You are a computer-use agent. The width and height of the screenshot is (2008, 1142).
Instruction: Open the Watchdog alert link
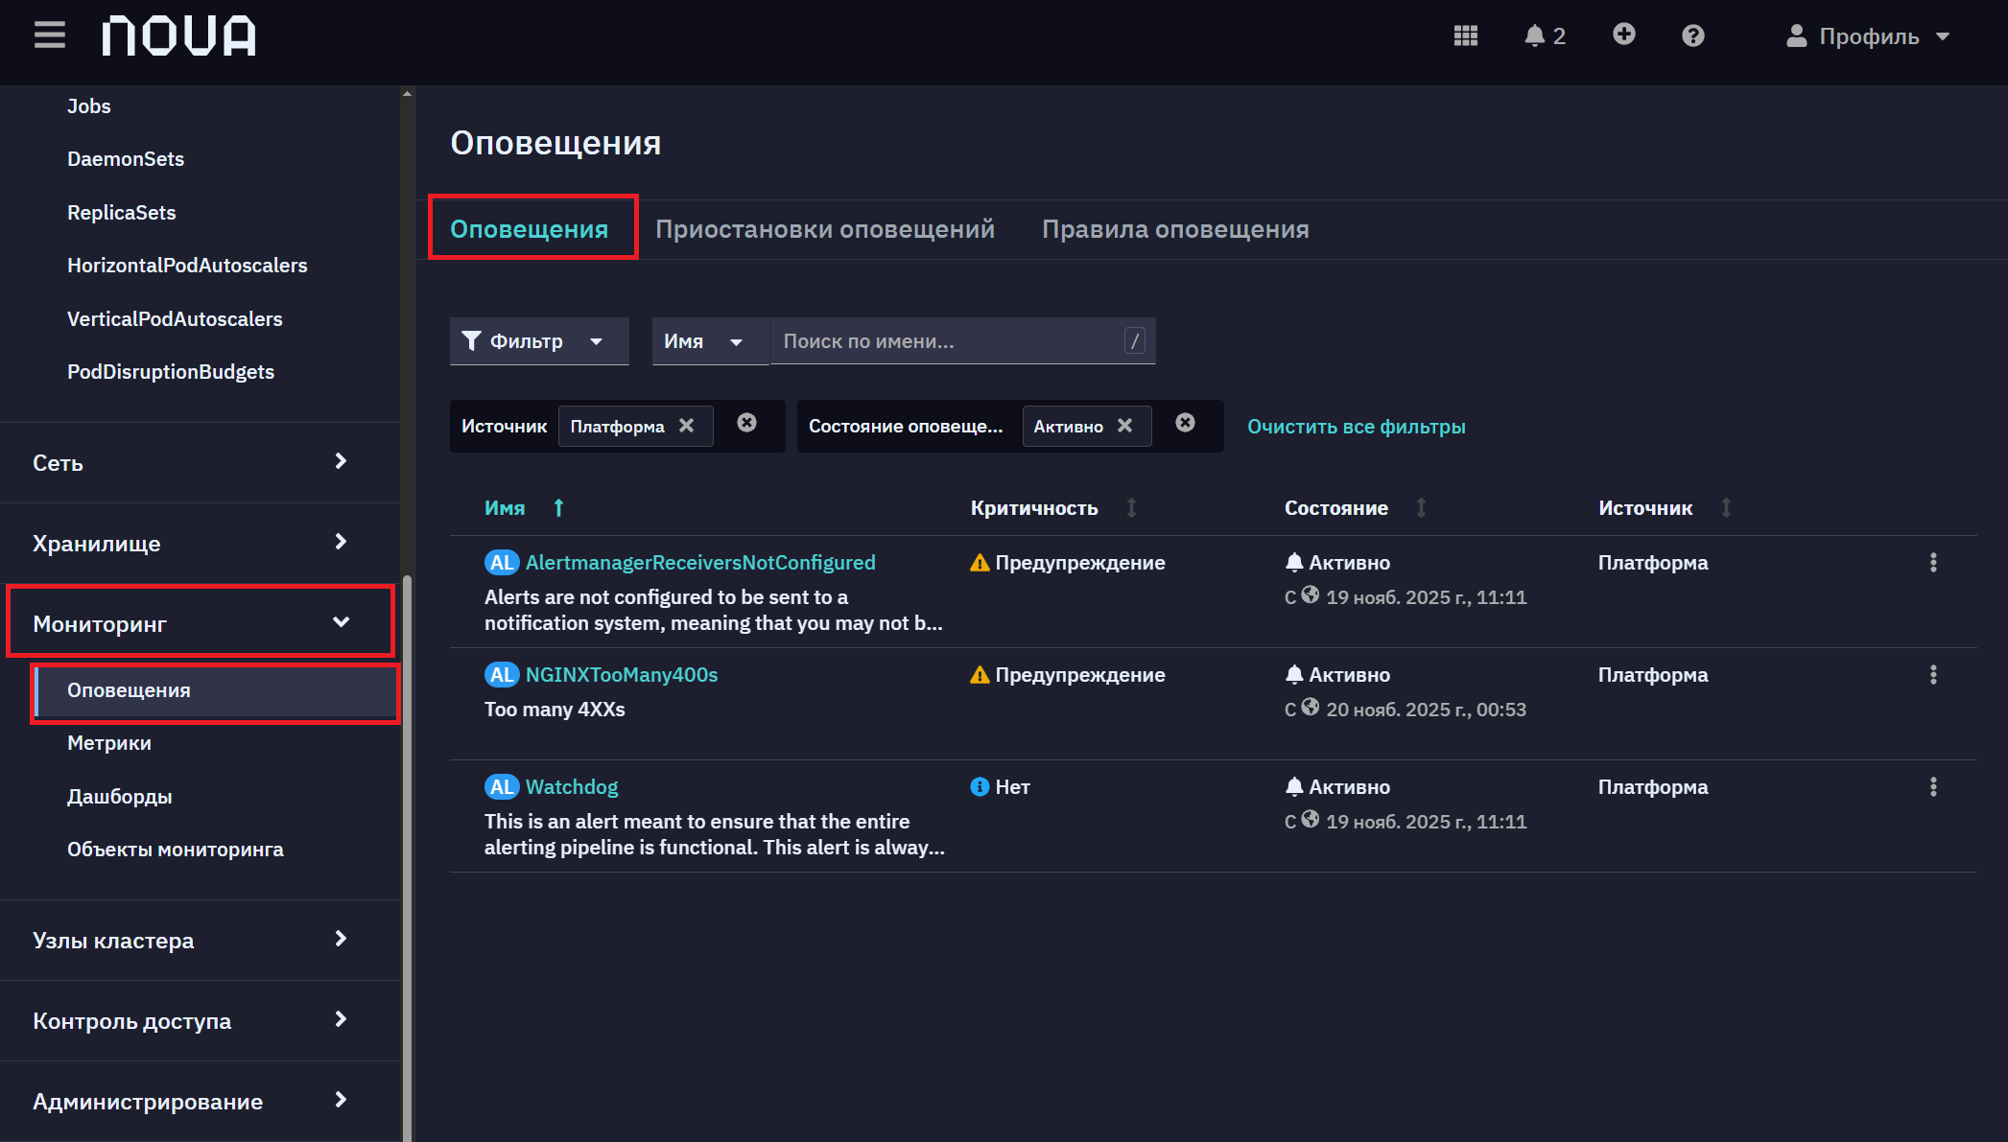click(x=572, y=787)
